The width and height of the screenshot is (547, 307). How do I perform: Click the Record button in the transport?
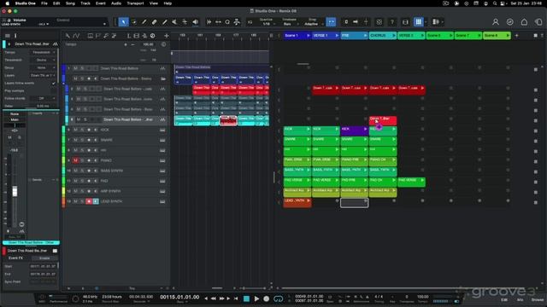[267, 298]
